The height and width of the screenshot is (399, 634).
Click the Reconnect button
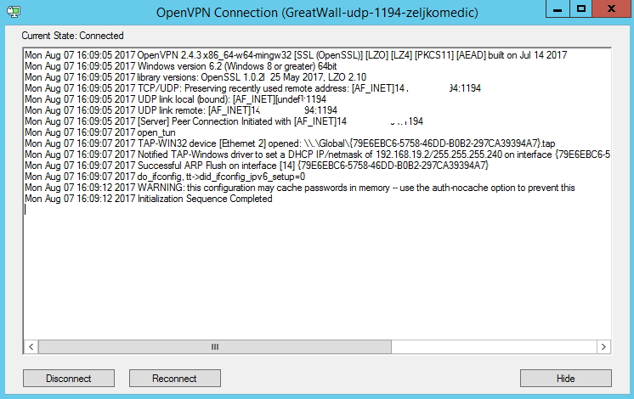coord(175,379)
